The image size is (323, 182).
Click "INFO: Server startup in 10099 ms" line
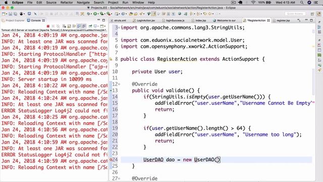tap(46, 79)
